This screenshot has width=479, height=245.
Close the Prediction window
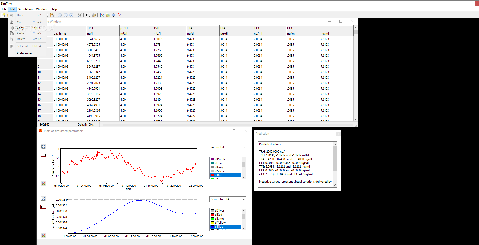338,134
